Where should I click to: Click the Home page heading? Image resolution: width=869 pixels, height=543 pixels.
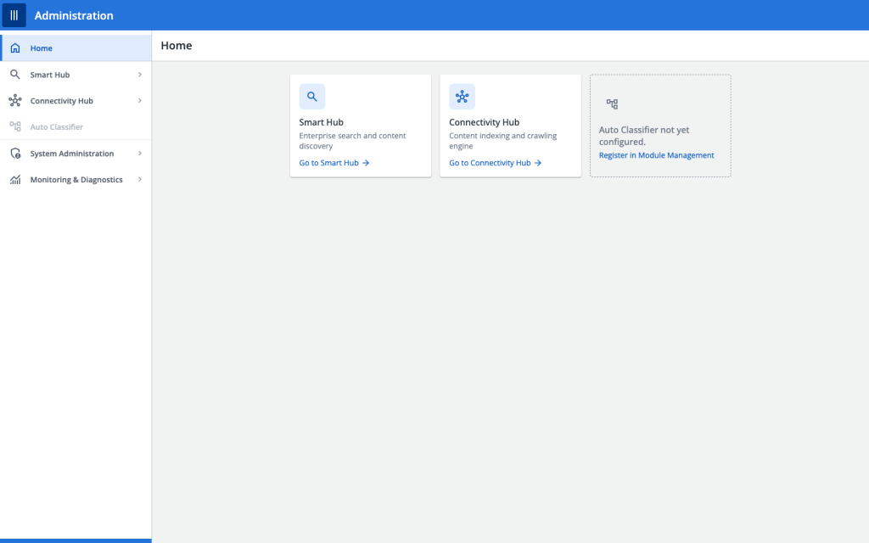pos(177,46)
